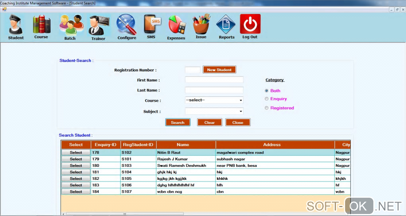406x216 pixels.
Task: Click the 'ghjk hkj kj' name cell
Action: coord(186,172)
